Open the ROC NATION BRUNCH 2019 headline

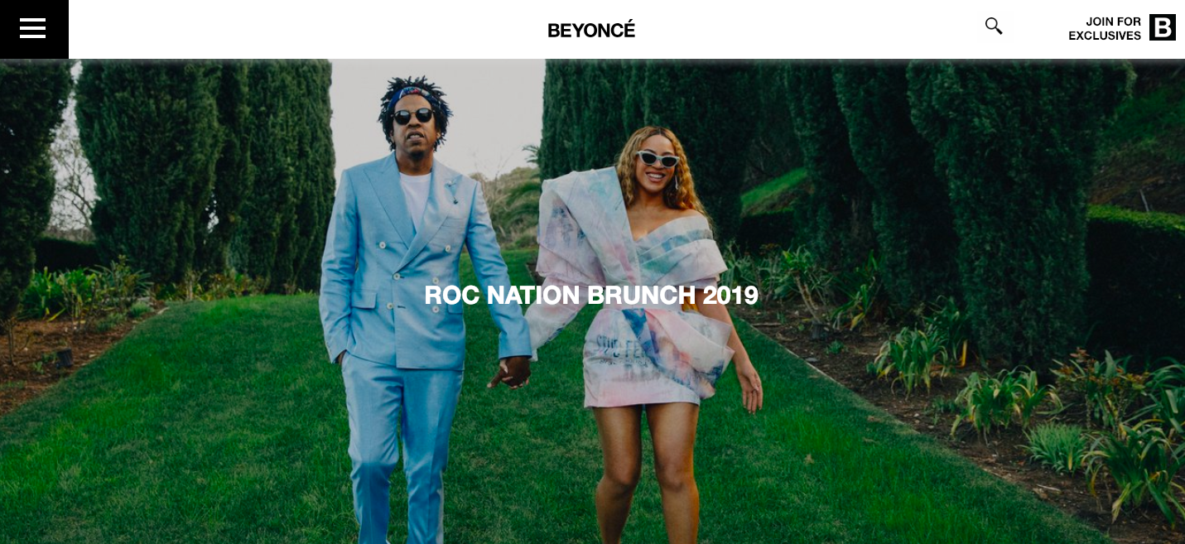(x=591, y=295)
